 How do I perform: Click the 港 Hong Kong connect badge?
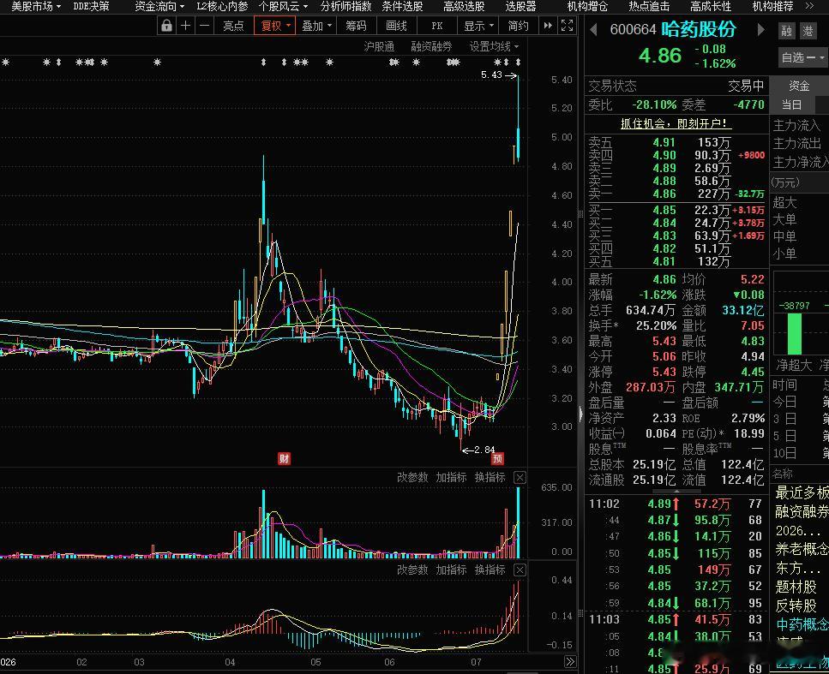pos(808,31)
